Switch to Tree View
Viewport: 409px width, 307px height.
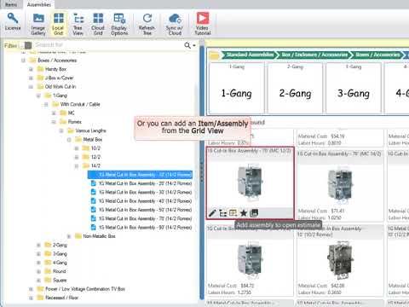(78, 25)
